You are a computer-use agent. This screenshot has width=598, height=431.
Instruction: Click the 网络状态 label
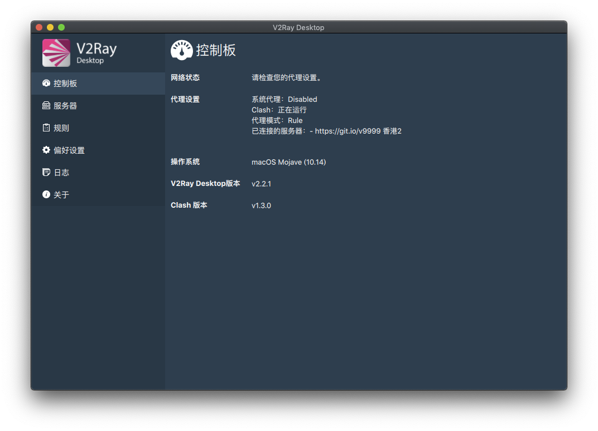(185, 77)
